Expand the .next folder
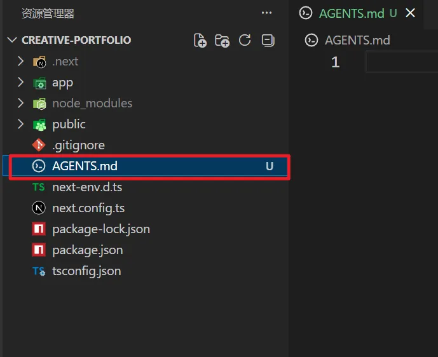The width and height of the screenshot is (438, 357). [20, 61]
